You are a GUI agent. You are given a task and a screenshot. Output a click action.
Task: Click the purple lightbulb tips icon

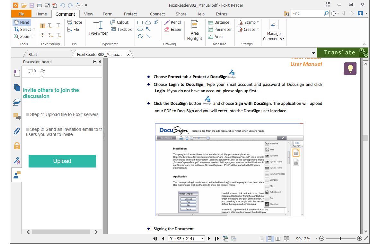pos(350,69)
